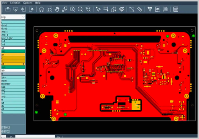Select the white 'sb' layer row
199x139 pixels.
13,70
